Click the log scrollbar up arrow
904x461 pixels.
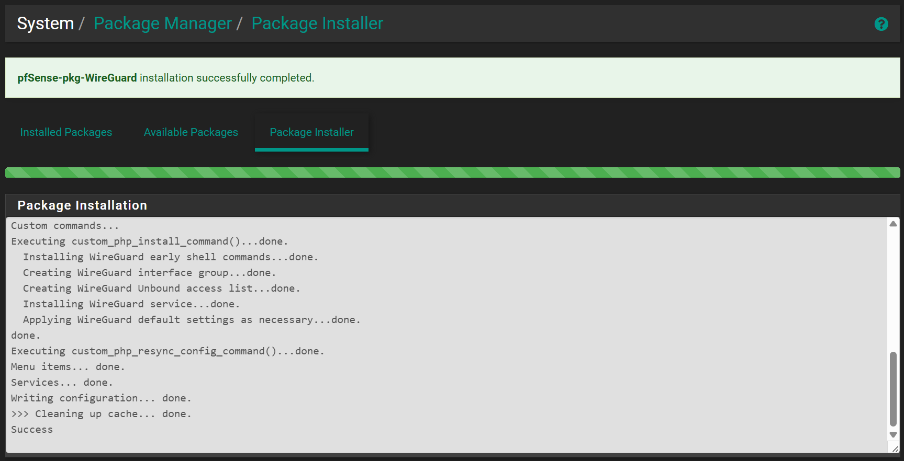click(893, 224)
